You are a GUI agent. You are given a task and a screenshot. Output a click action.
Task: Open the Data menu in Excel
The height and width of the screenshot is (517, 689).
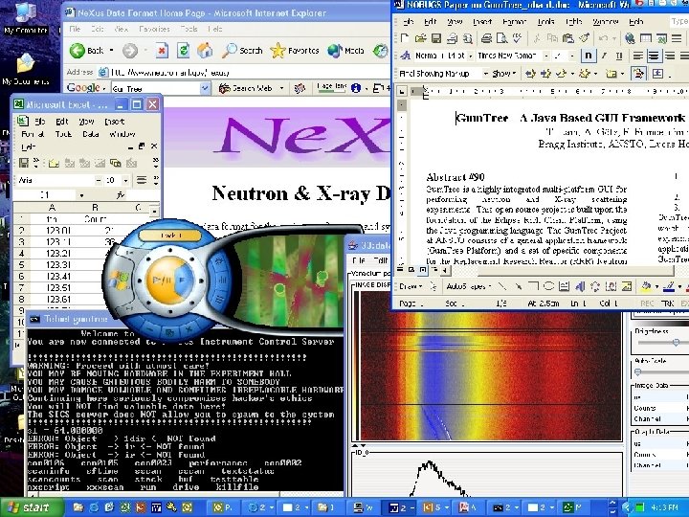91,134
